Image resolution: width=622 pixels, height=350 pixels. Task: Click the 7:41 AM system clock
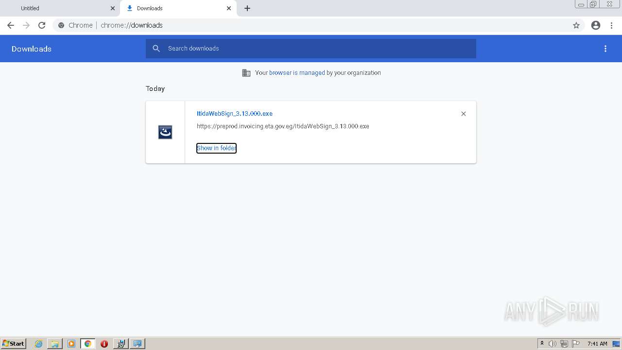pyautogui.click(x=597, y=344)
